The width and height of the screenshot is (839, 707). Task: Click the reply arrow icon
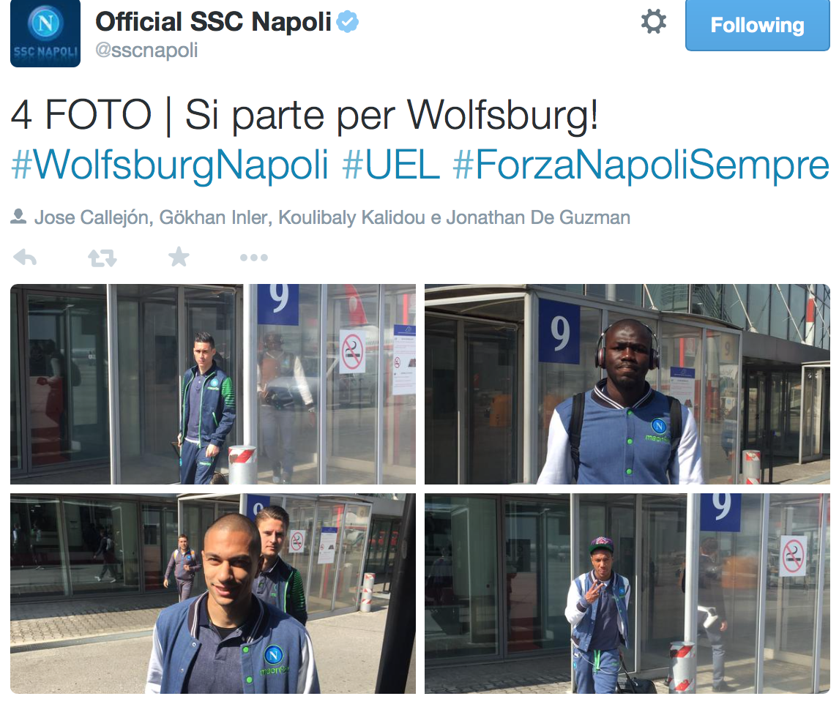(25, 258)
